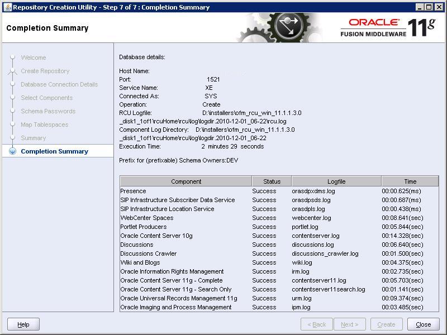Sort by the Status column header

coord(272,181)
